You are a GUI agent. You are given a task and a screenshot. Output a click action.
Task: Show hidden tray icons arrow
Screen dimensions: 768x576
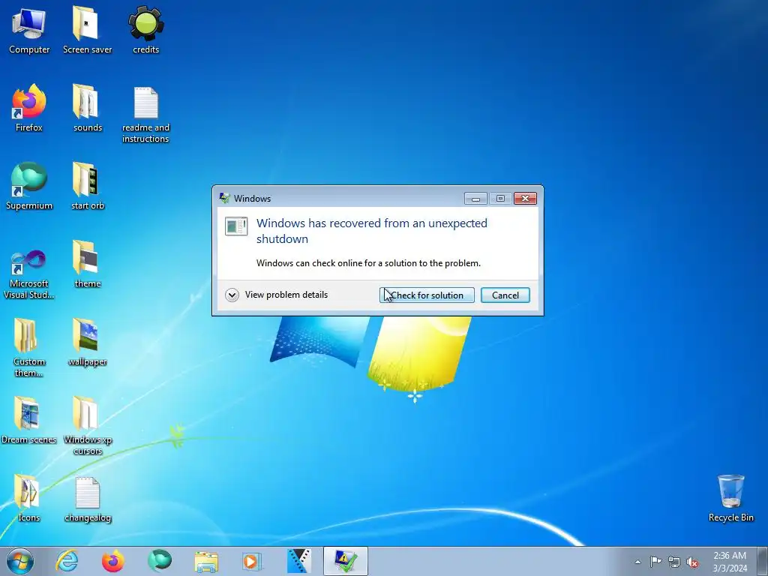[x=637, y=562]
